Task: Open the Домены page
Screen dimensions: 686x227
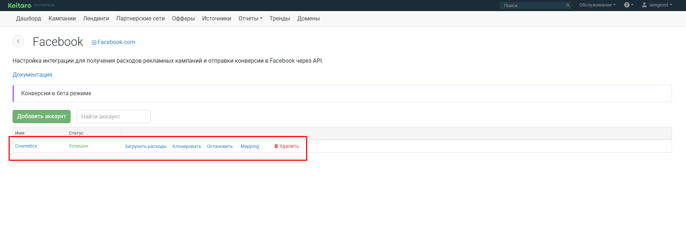Action: pyautogui.click(x=308, y=19)
